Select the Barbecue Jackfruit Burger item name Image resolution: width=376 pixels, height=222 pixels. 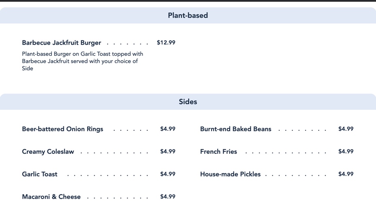(x=62, y=43)
